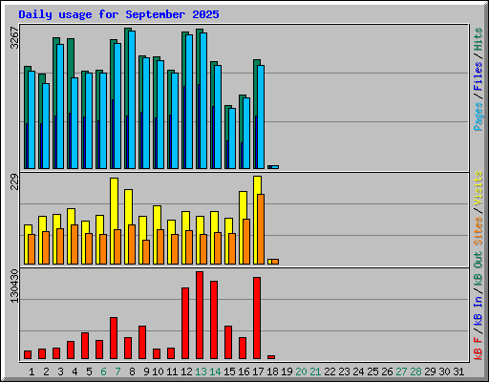The height and width of the screenshot is (382, 489).
Task: Click the cyan files bar for day 15
Action: click(x=232, y=138)
